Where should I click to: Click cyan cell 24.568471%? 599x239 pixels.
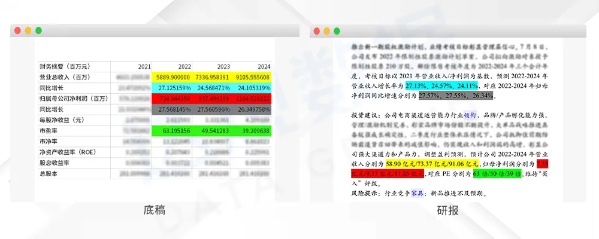[x=211, y=88]
